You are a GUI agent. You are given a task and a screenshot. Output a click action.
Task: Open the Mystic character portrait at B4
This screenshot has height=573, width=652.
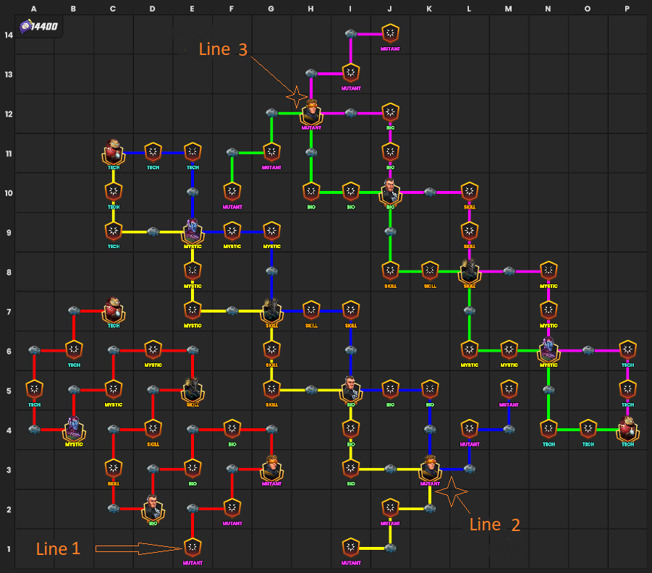pyautogui.click(x=74, y=429)
